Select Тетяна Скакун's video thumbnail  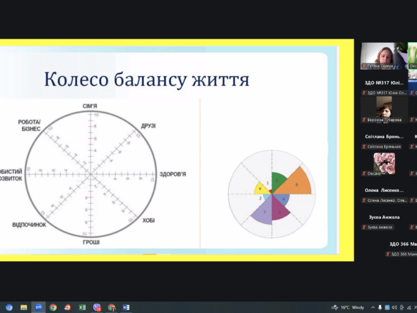click(x=384, y=56)
